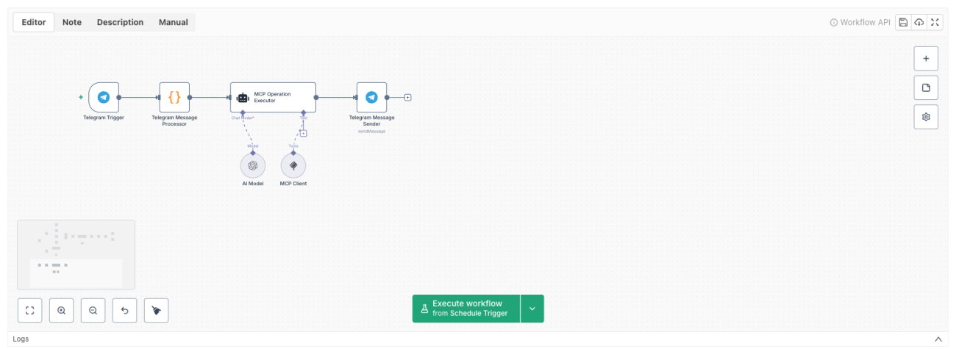Screen dimensions: 956x349
Task: Toggle fullscreen with the expand icon
Action: point(935,23)
